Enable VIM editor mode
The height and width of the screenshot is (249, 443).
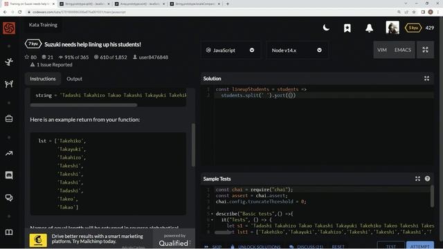(x=381, y=50)
